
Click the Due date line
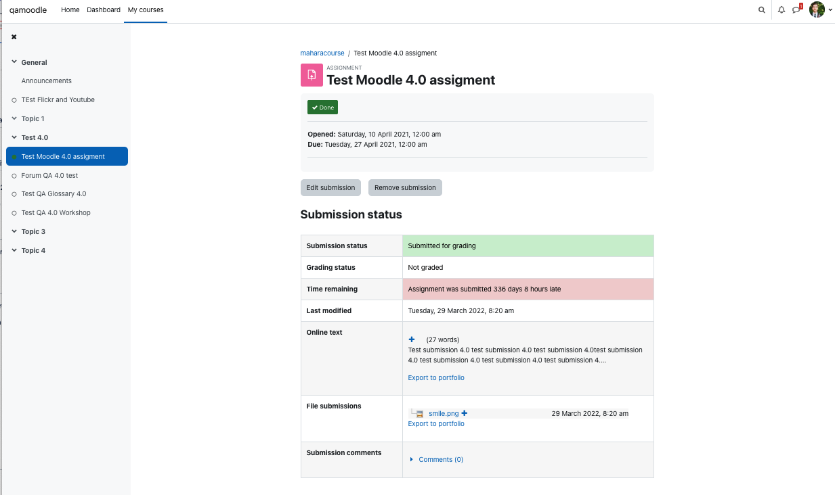click(367, 144)
